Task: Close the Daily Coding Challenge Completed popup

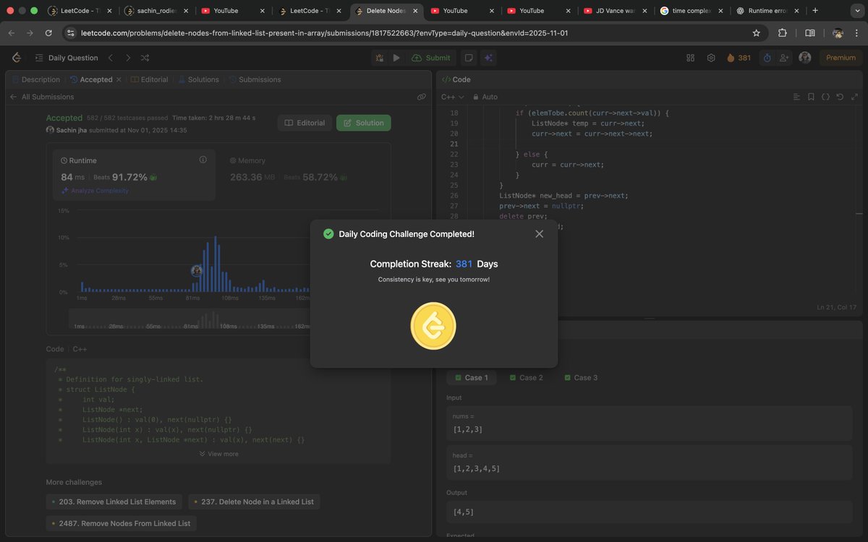Action: [x=539, y=233]
